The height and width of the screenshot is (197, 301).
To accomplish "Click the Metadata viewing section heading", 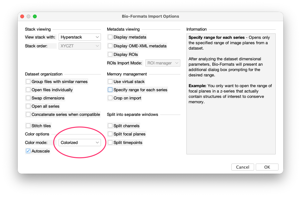I will (x=123, y=29).
